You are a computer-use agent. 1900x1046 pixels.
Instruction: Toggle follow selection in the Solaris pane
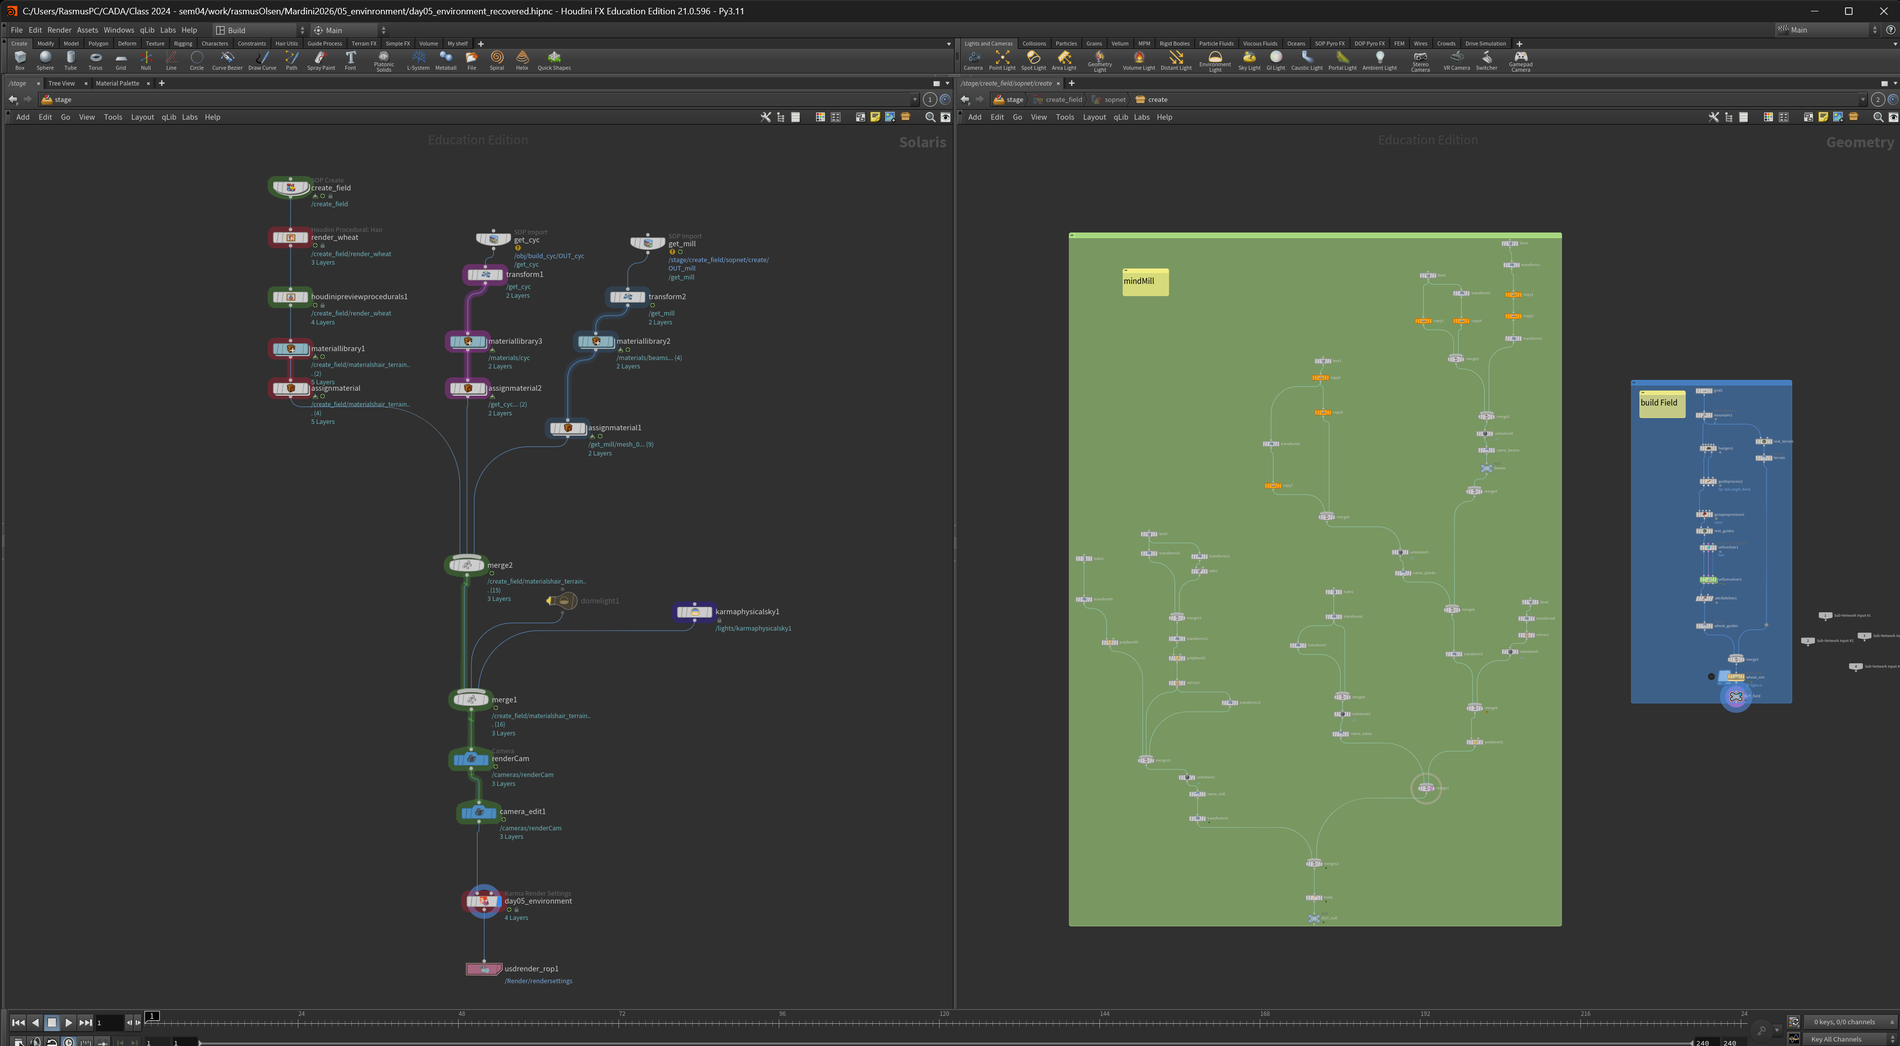click(945, 99)
